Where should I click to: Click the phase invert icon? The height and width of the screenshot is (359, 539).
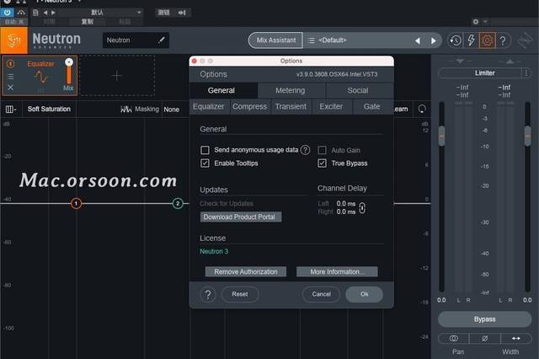(x=485, y=339)
